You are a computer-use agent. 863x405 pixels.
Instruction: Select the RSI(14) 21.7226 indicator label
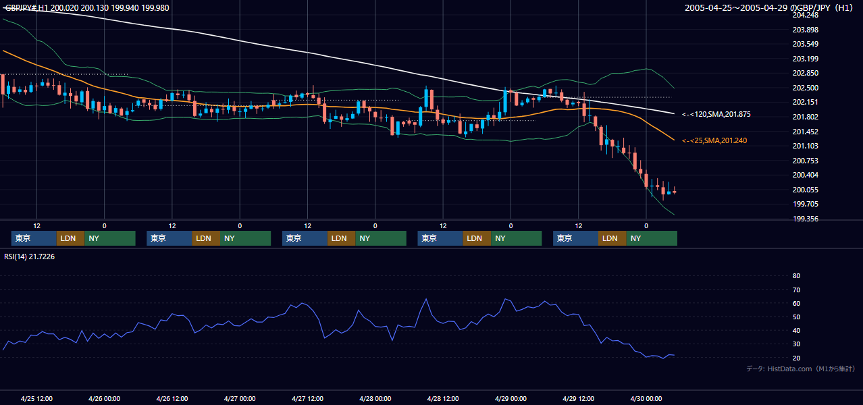[30, 256]
